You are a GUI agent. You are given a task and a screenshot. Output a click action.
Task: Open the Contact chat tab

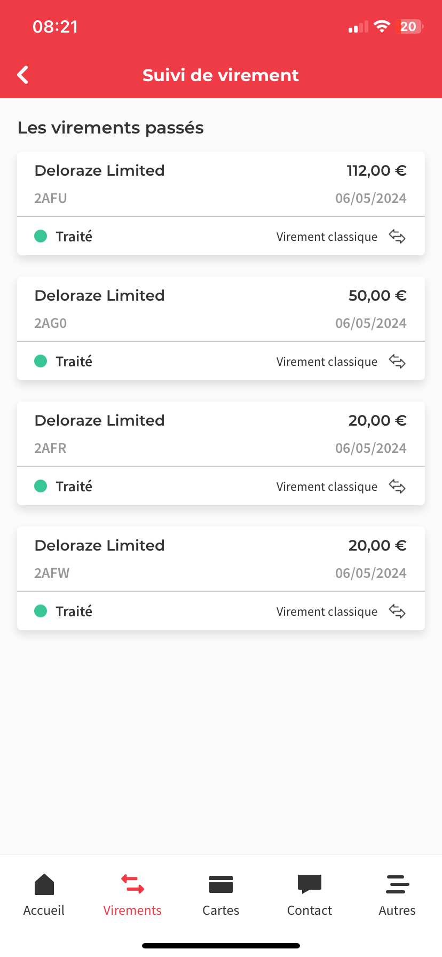tap(310, 895)
